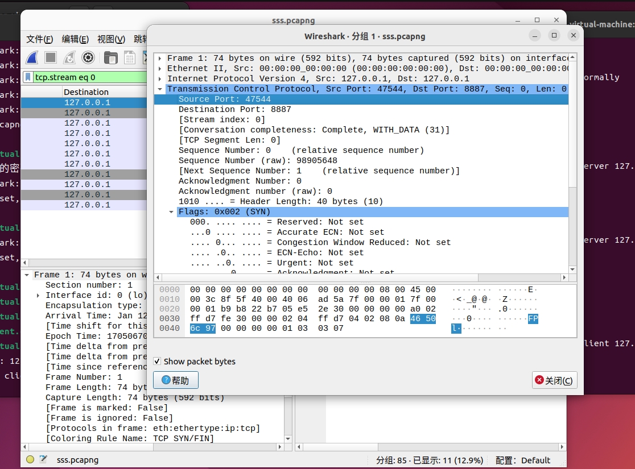Screen dimensions: 635x469
Task: Click the save capture file icon
Action: (x=130, y=58)
